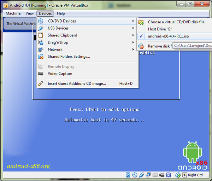Expand the USB Devices submenu arrow
Viewport: 212px width, 181px height.
(x=133, y=28)
